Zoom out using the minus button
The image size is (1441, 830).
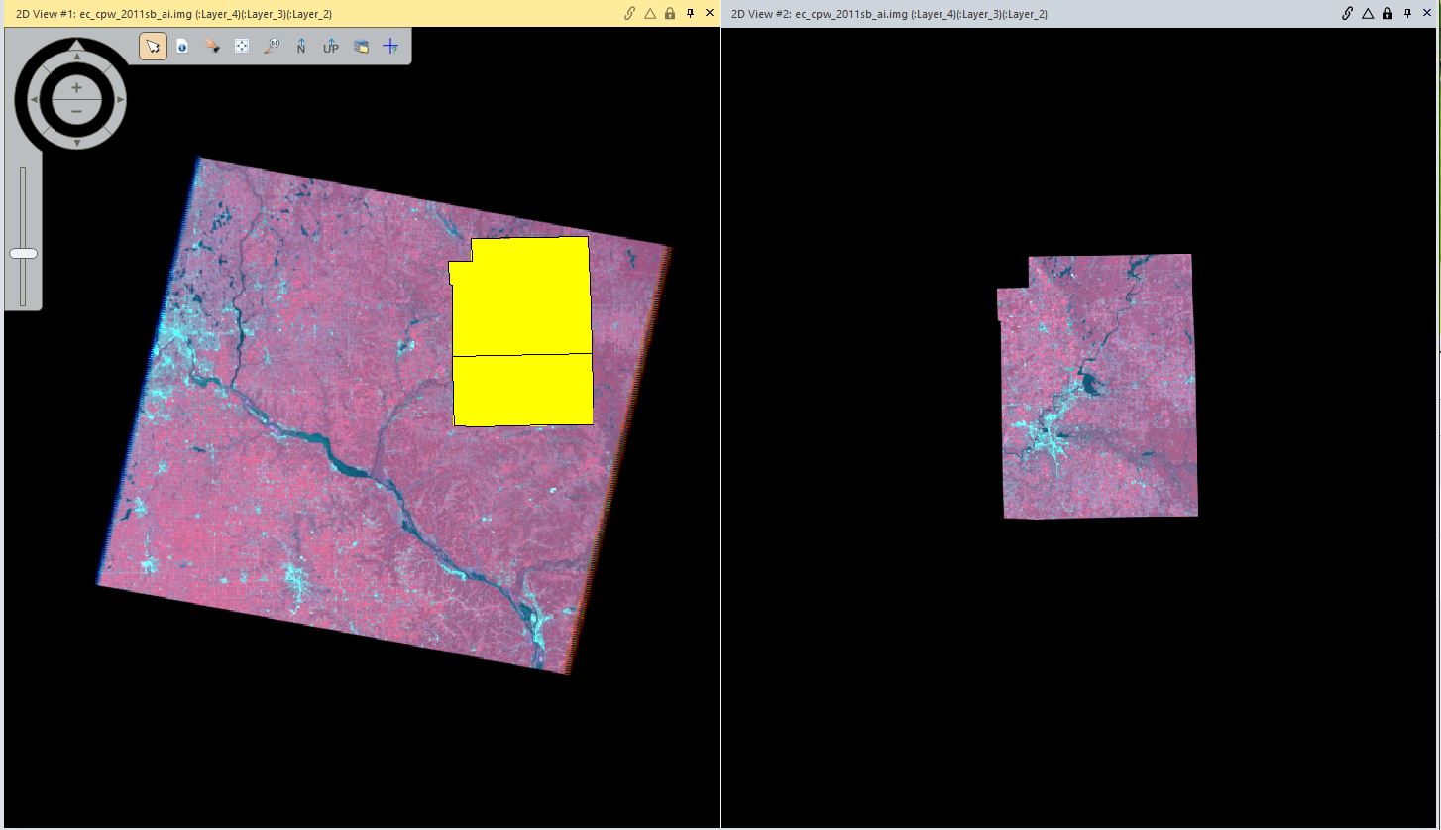tap(76, 110)
